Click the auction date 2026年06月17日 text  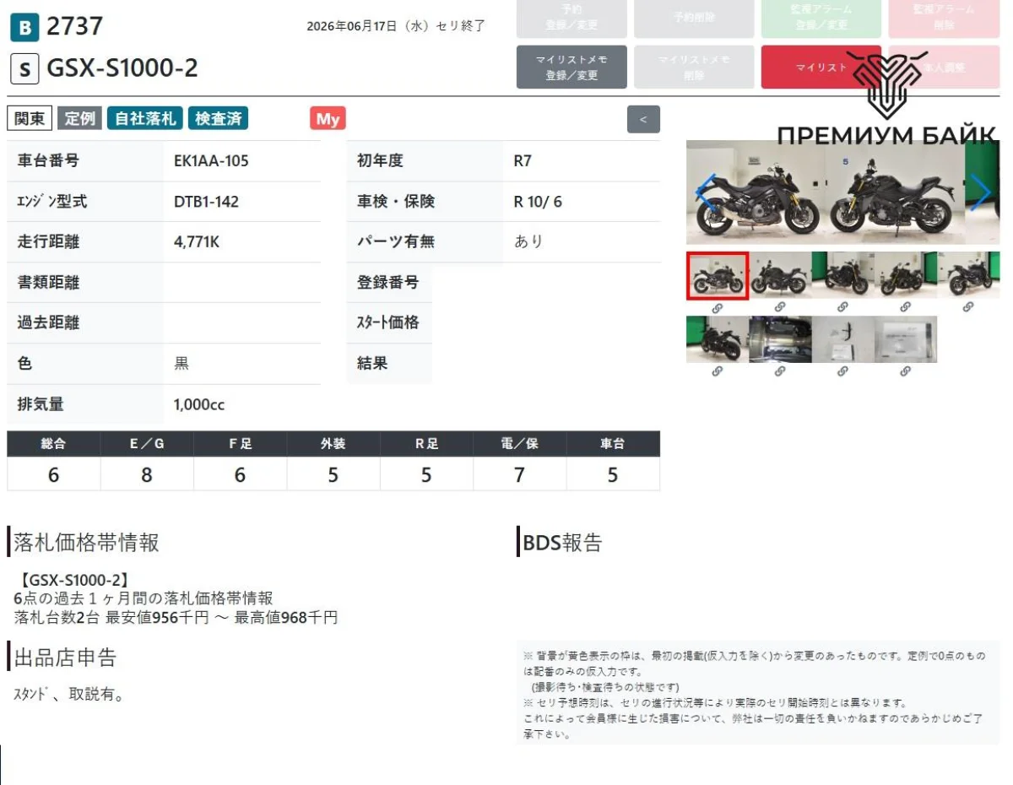(353, 26)
